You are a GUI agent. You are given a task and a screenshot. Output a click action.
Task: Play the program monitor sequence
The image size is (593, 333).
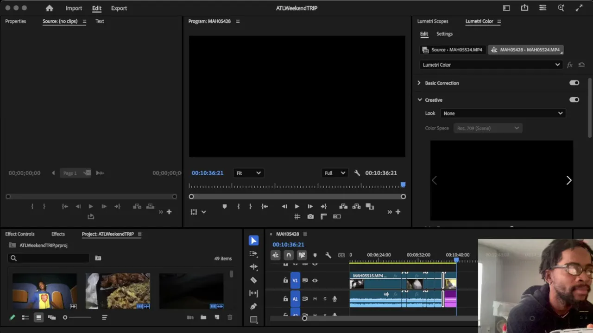pyautogui.click(x=297, y=206)
